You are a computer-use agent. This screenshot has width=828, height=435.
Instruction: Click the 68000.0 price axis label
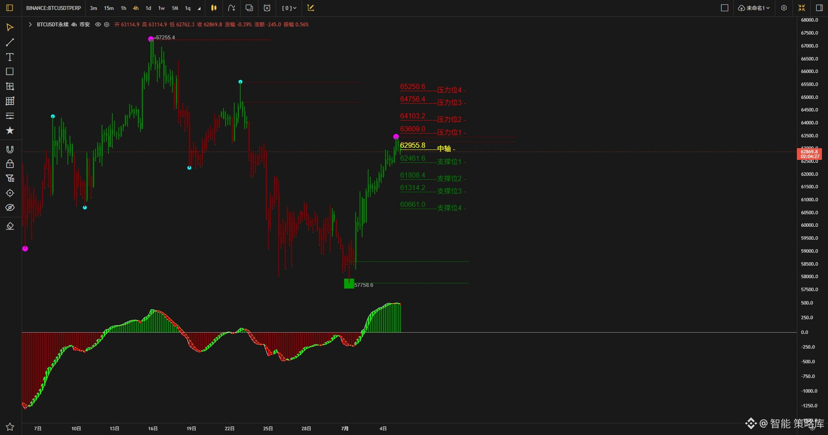click(809, 20)
